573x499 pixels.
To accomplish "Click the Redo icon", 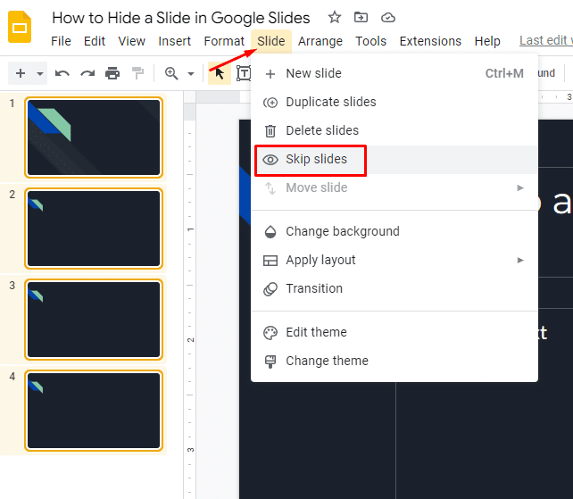I will pyautogui.click(x=87, y=73).
